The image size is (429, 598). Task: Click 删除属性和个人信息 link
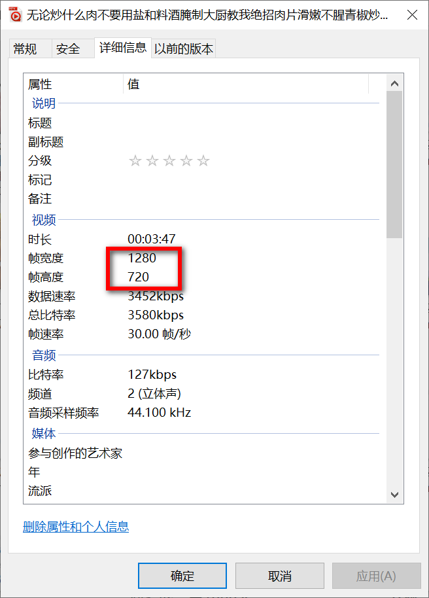76,527
